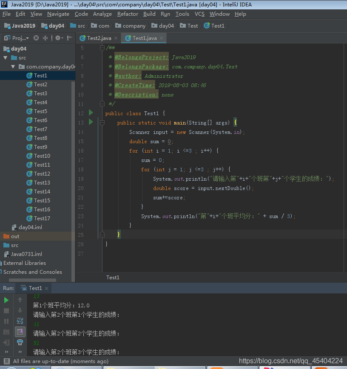Open the File menu
The width and height of the screenshot is (347, 369).
[x=7, y=14]
